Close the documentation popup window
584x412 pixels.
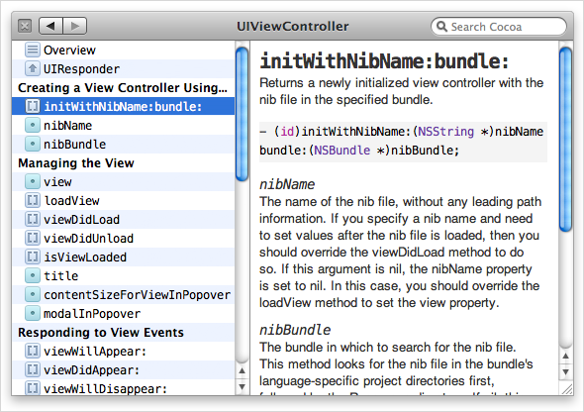[x=25, y=26]
